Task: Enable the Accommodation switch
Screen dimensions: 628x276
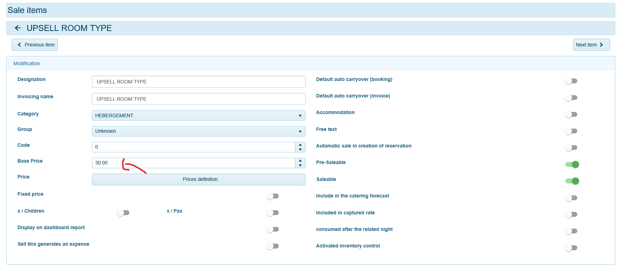Action: [x=571, y=114]
